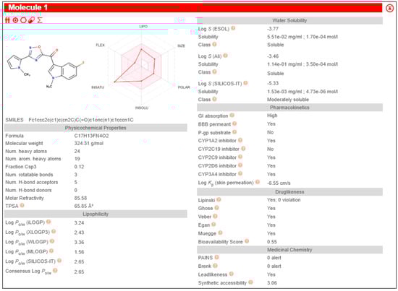The height and width of the screenshot is (291, 398).
Task: Open help icon next to Ghose
Action: [x=217, y=208]
